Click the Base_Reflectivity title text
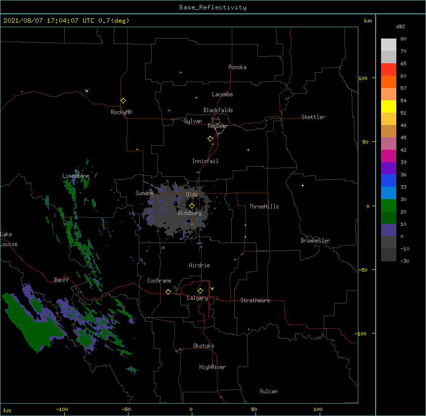The image size is (426, 416). coord(213,7)
